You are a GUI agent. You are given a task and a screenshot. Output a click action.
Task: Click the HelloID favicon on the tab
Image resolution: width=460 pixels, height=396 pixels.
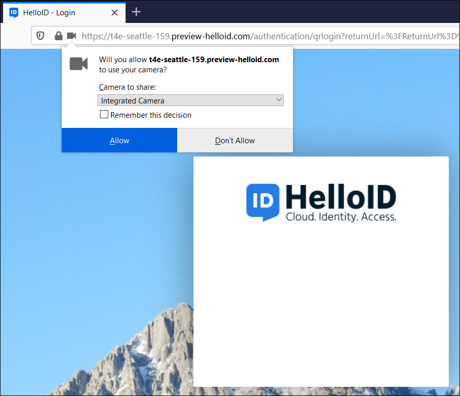14,13
